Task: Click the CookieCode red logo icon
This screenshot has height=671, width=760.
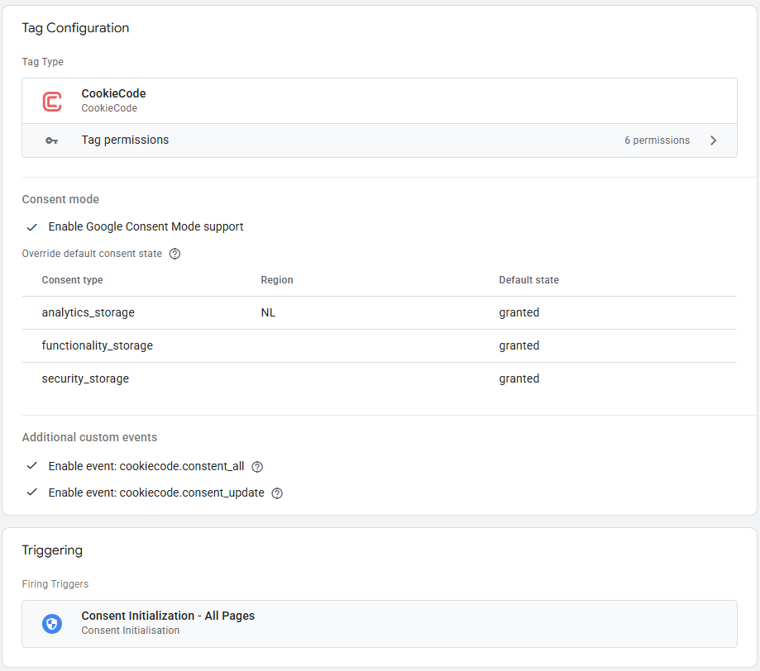Action: click(x=52, y=101)
